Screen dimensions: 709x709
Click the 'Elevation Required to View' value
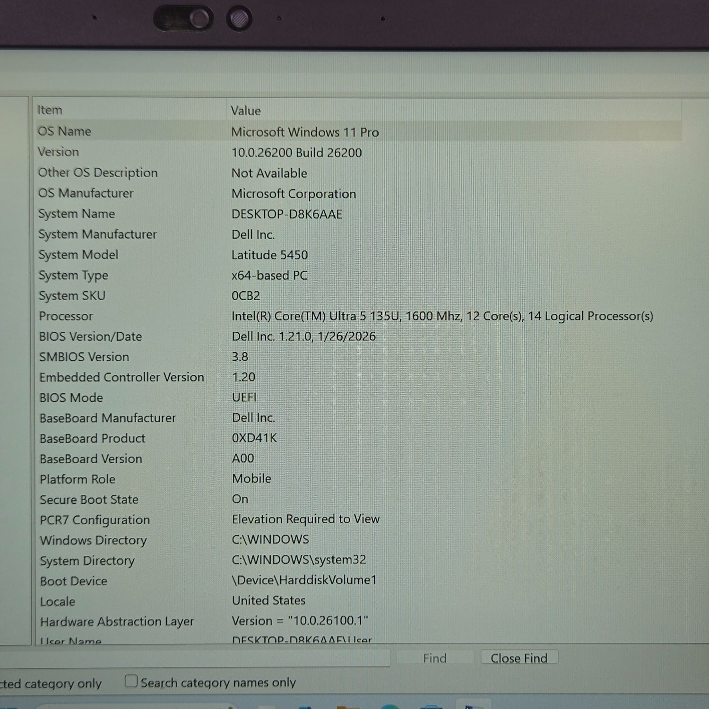[306, 519]
